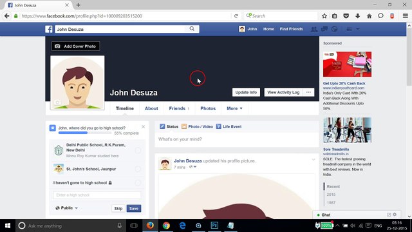Click the search magnifier in Facebook bar
Image resolution: width=412 pixels, height=232 pixels.
tap(192, 28)
